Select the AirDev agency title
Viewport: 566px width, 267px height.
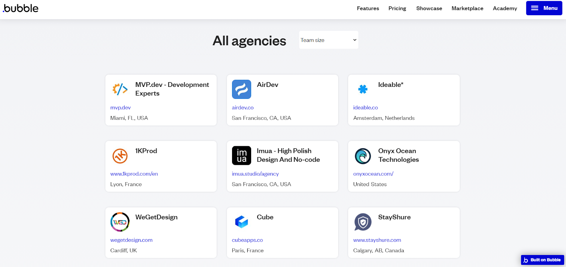click(x=267, y=85)
